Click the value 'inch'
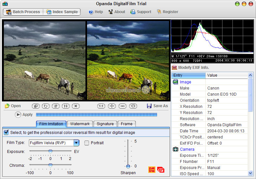Screen dimensions: 256x179 tap(211, 119)
